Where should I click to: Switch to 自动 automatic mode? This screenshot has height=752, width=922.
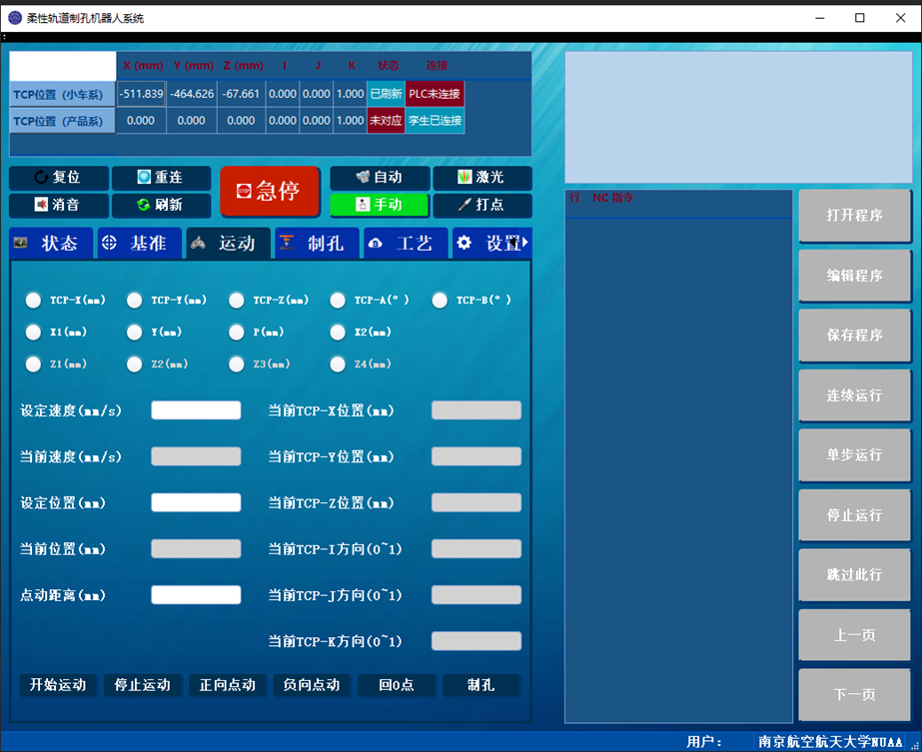tap(380, 178)
